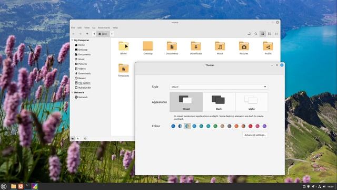Viewport: 337px width, 190px height.
Task: Open the Go menu
Action: pos(94,28)
